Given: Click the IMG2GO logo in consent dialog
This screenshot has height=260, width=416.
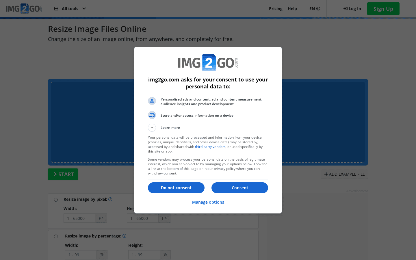Looking at the screenshot, I should 208,63.
